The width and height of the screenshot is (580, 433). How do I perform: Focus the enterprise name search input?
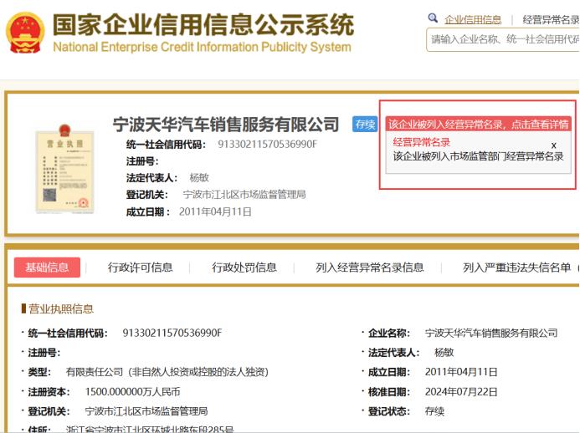pos(503,39)
